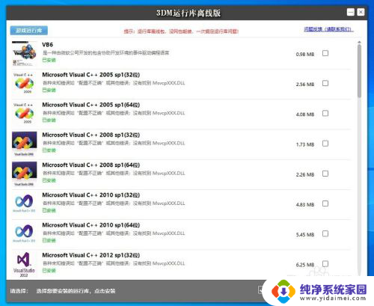The height and width of the screenshot is (306, 374).
Task: Minimize the 3DM运行库离线版 window
Action: [351, 12]
